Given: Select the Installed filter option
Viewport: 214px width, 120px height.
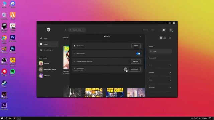Looking at the screenshot, I should [x=152, y=58].
